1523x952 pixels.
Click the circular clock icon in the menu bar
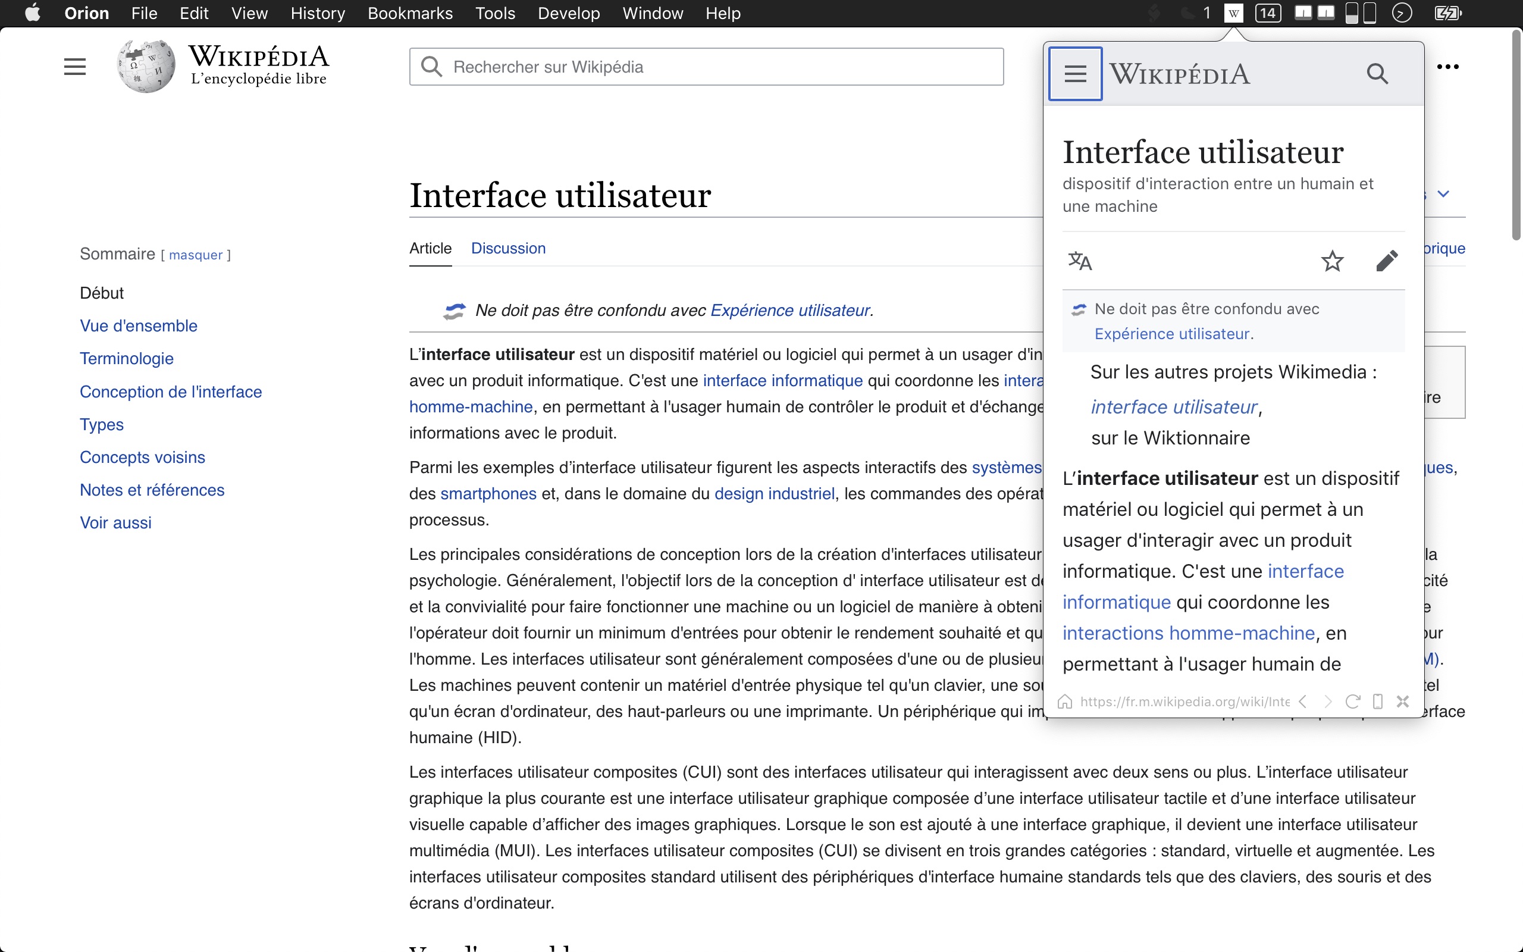click(x=1402, y=13)
